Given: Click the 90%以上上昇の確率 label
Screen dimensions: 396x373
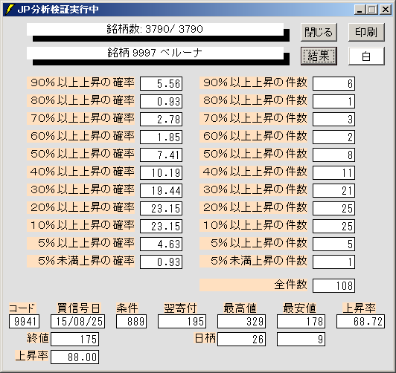Looking at the screenshot, I should pyautogui.click(x=81, y=83).
